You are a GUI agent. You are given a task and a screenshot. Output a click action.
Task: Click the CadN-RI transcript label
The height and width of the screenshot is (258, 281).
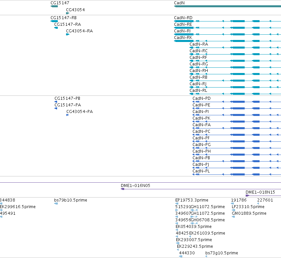point(182,31)
